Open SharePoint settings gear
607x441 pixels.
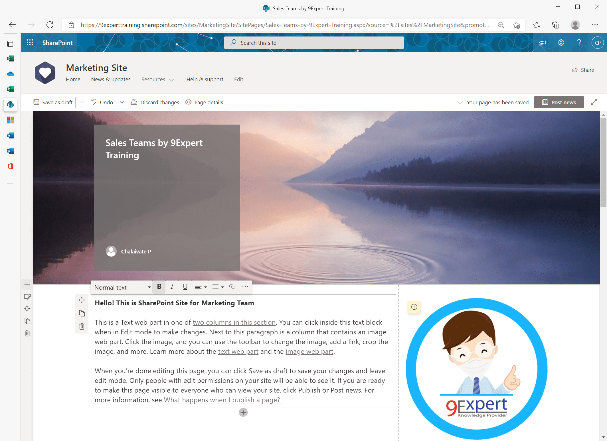[x=561, y=42]
